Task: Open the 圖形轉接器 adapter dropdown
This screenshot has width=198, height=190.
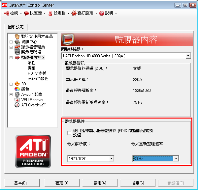Action: 188,56
